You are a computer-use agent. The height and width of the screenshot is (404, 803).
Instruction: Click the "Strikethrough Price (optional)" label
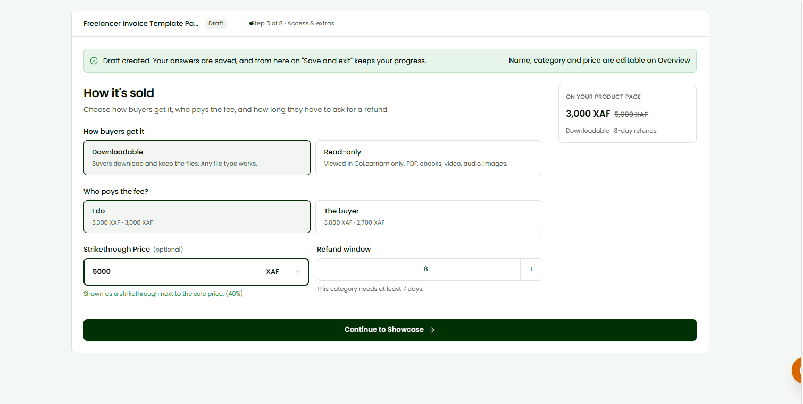click(x=133, y=250)
